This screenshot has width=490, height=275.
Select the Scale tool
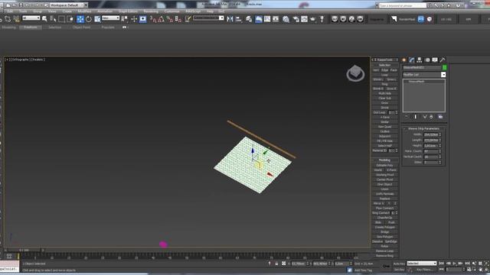click(x=97, y=19)
